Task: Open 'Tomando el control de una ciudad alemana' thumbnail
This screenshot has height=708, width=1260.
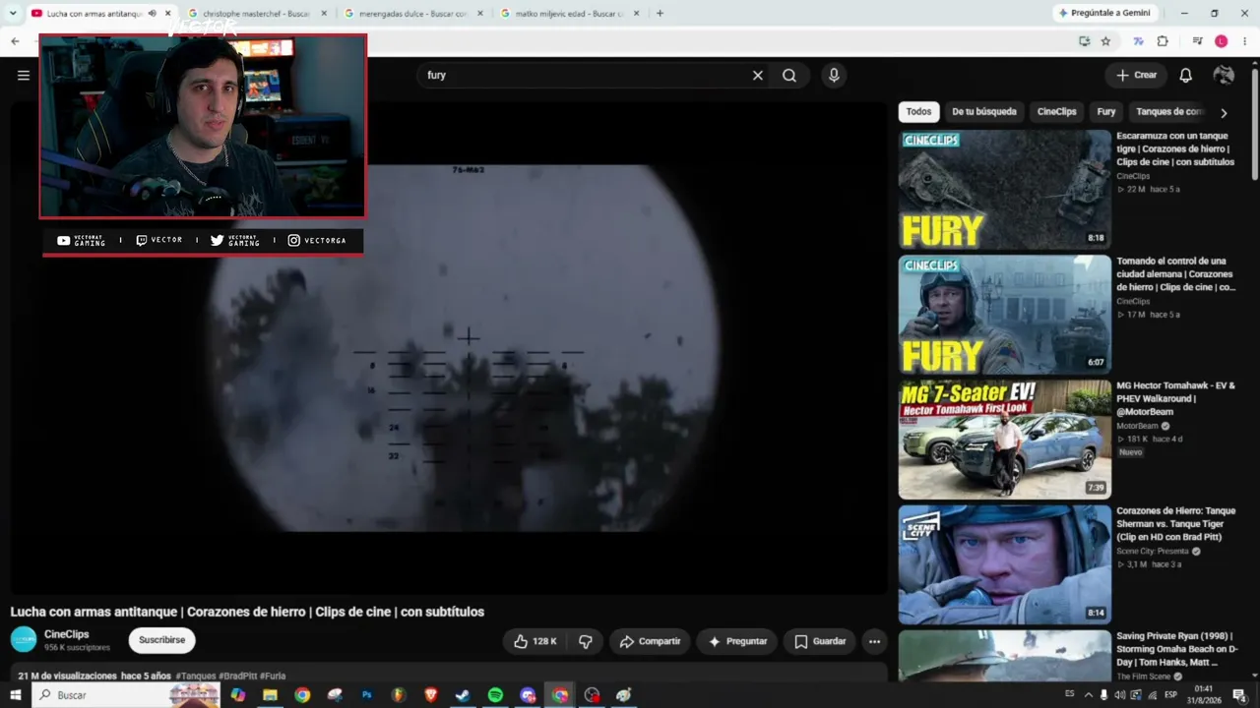Action: pos(1004,315)
